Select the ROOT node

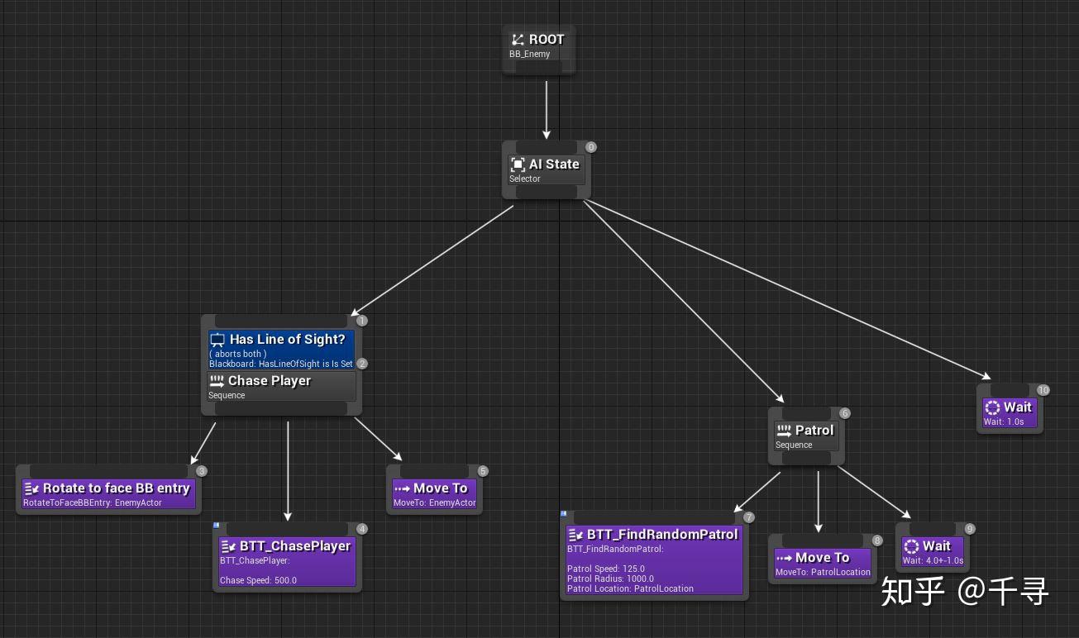[538, 50]
